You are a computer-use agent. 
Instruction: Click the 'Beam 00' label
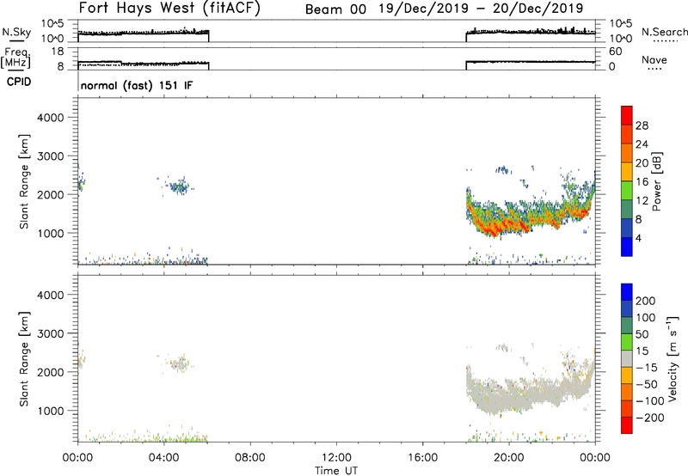click(335, 9)
